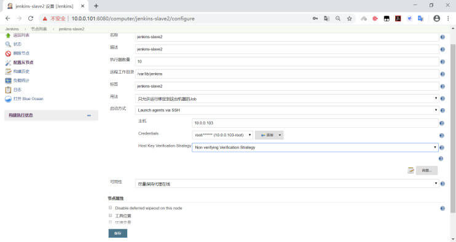The height and width of the screenshot is (242, 456).
Task: Click the wrench 配置从节点 icon
Action: point(8,63)
